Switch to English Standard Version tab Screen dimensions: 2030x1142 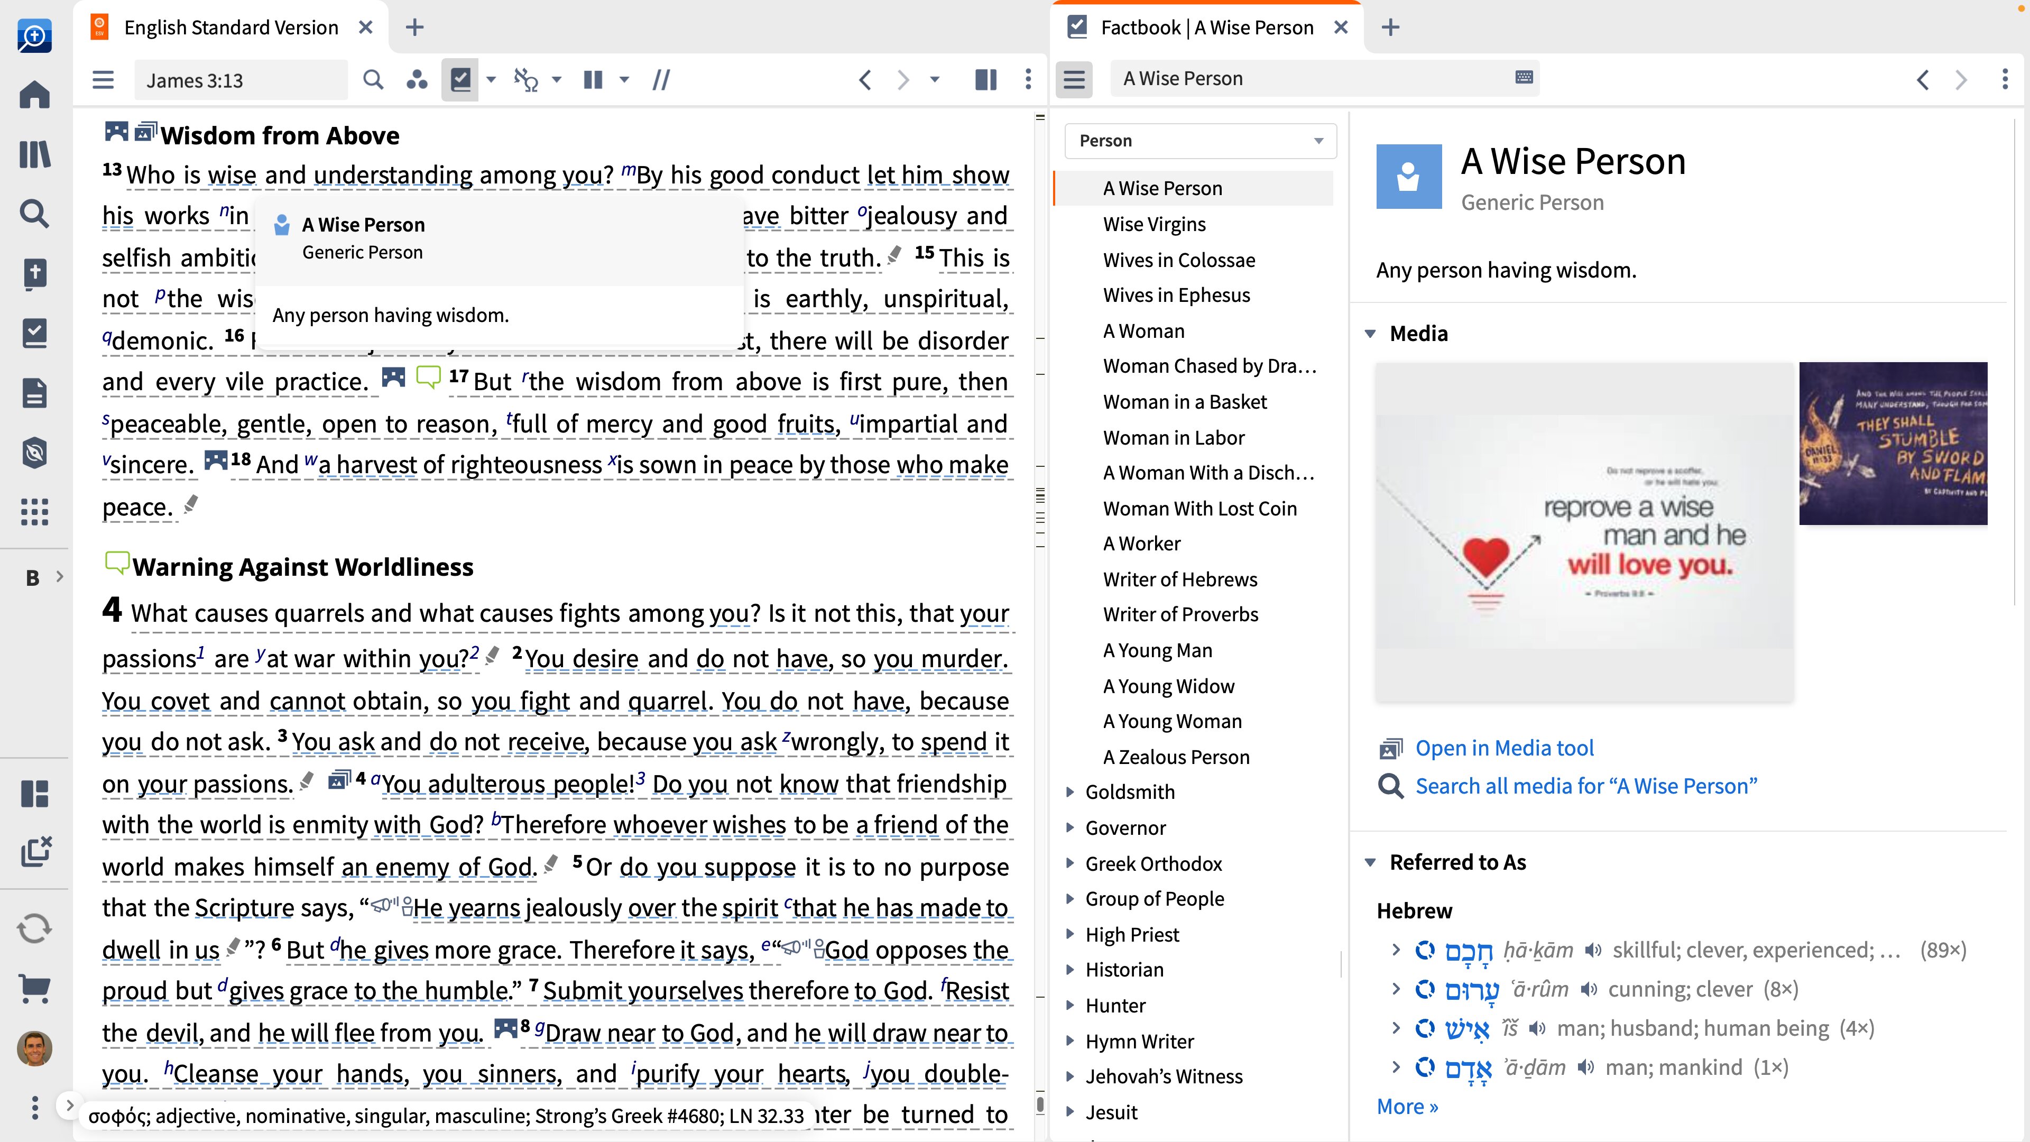pyautogui.click(x=231, y=27)
